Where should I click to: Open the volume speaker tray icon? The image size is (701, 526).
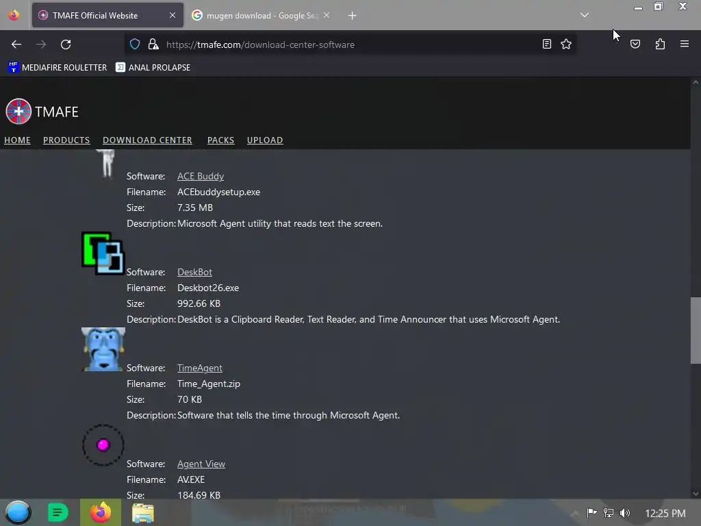625,512
